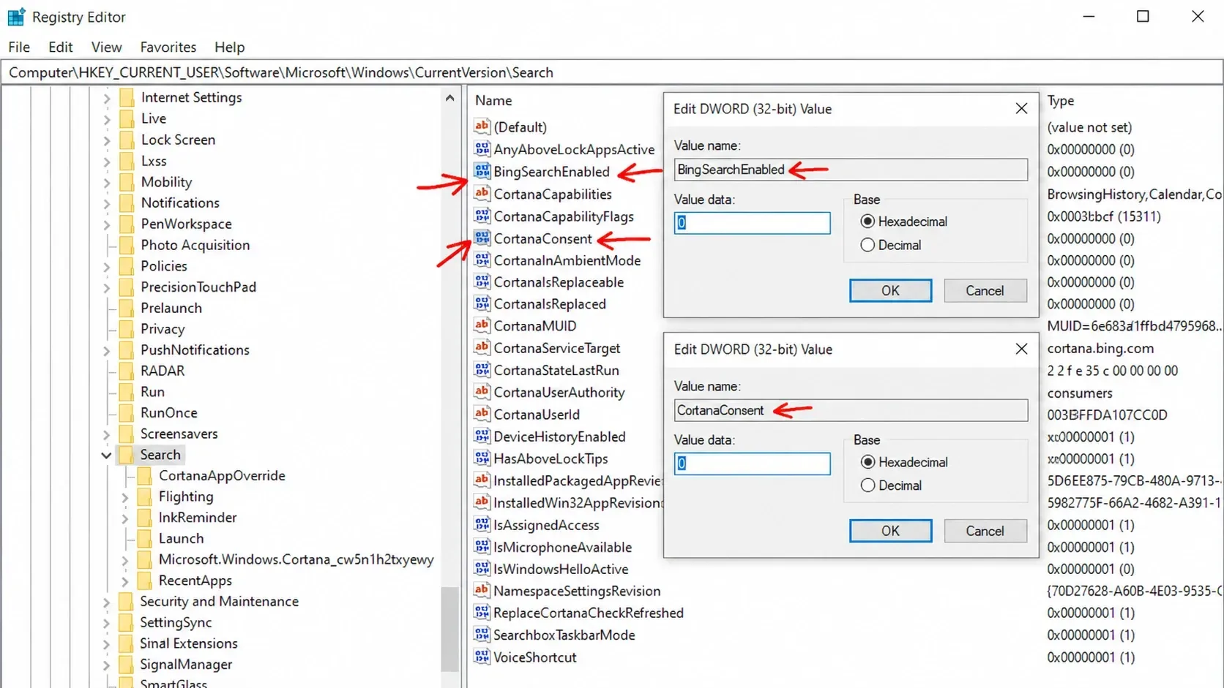Click the CortanaIsReplaceable value icon

(482, 282)
